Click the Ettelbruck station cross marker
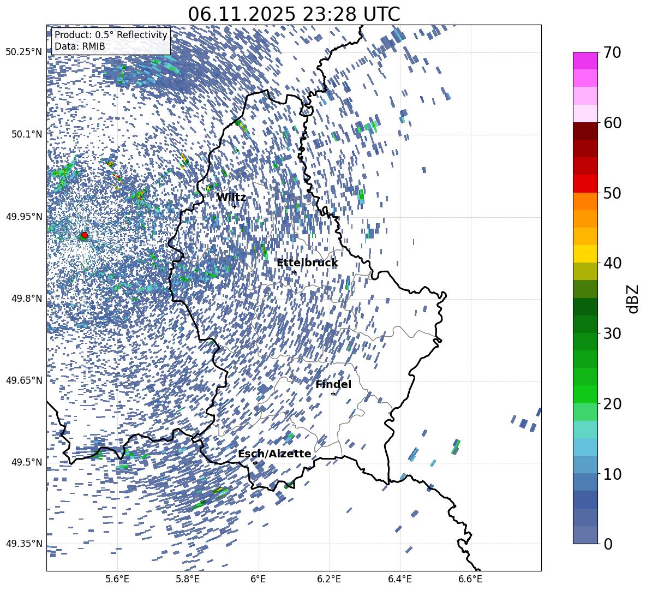 click(294, 272)
